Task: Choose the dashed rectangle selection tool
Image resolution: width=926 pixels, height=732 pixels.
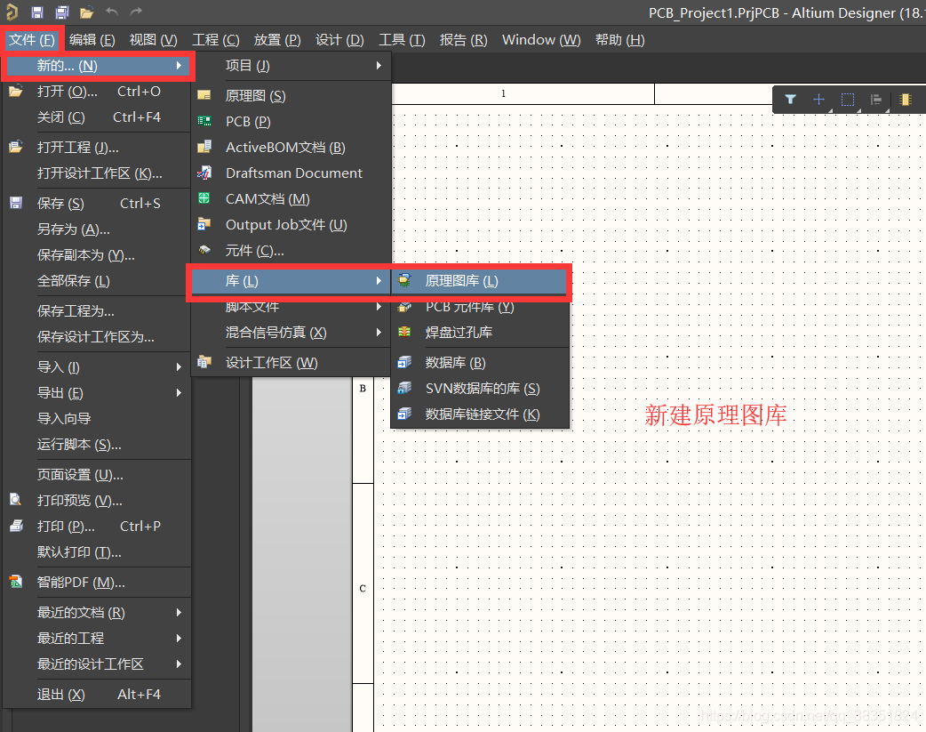Action: pos(848,100)
